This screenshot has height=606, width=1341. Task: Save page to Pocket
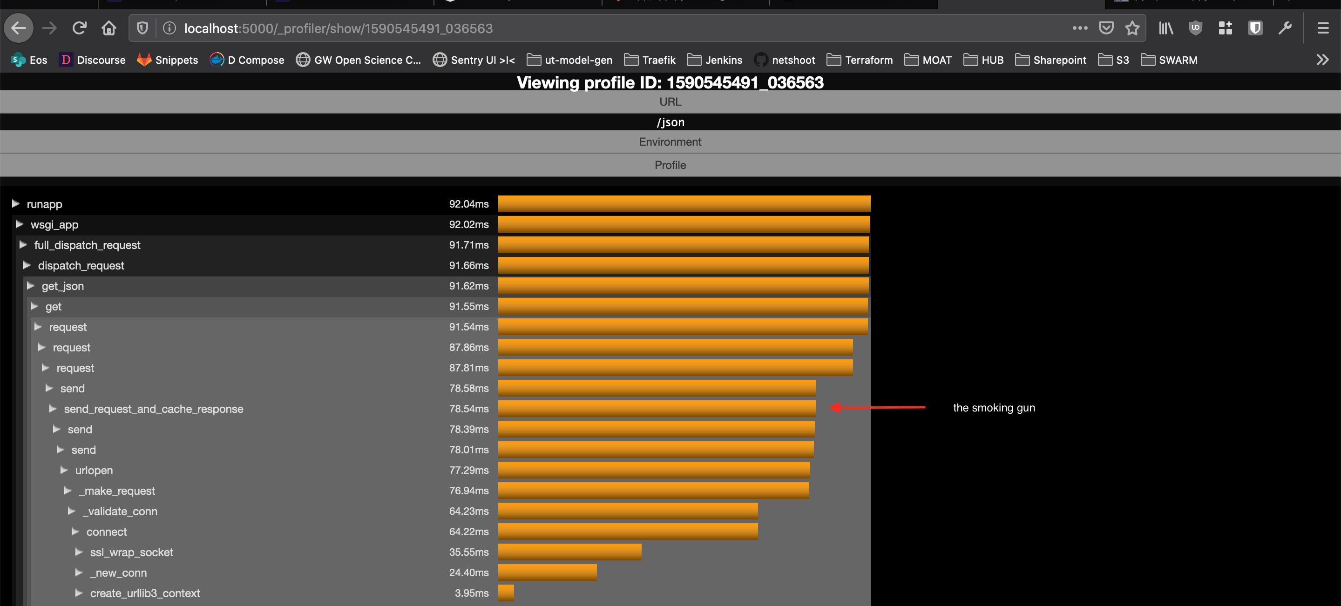click(1106, 28)
